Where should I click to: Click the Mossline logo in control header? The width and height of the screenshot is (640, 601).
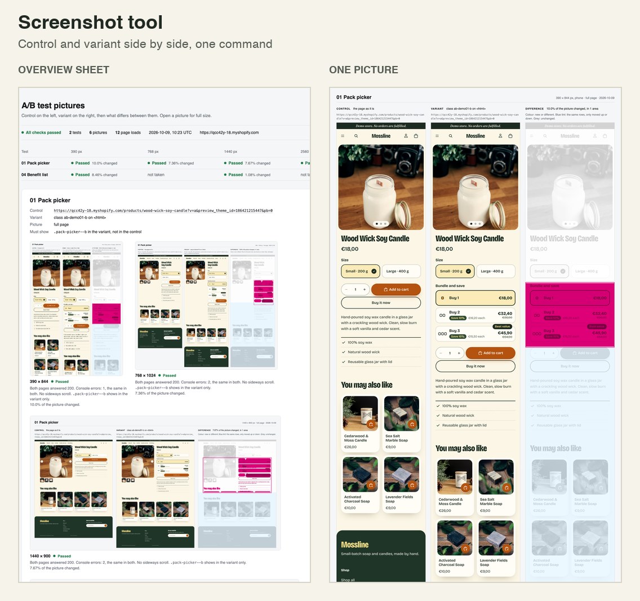tap(381, 136)
